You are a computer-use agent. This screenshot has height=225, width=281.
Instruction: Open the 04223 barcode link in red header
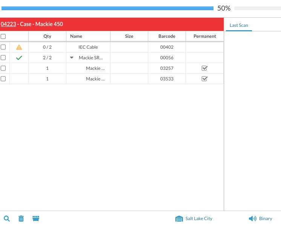(8, 24)
